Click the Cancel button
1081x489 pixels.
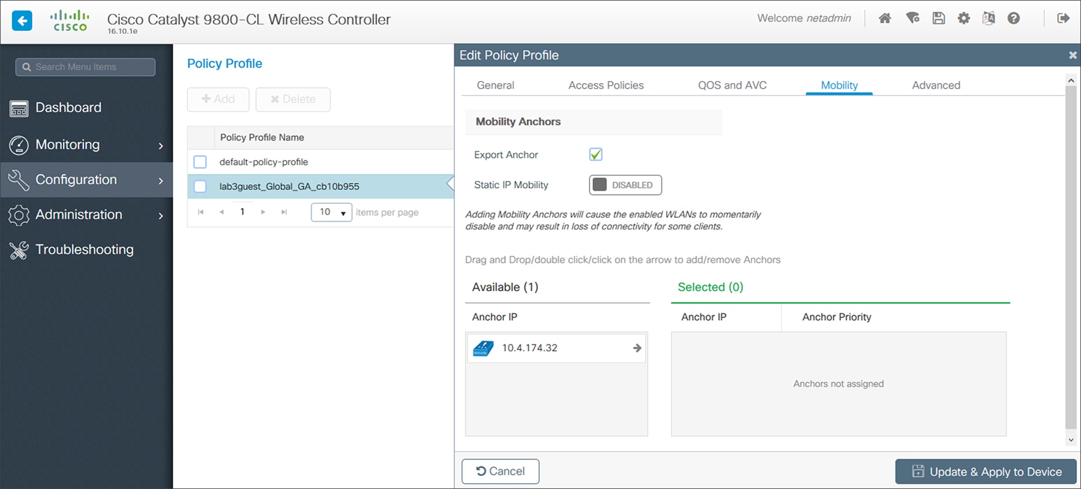coord(501,471)
